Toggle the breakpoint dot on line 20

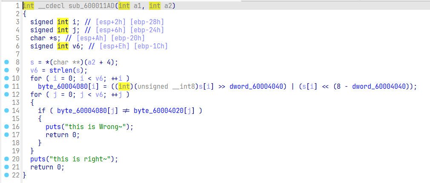point(6,159)
